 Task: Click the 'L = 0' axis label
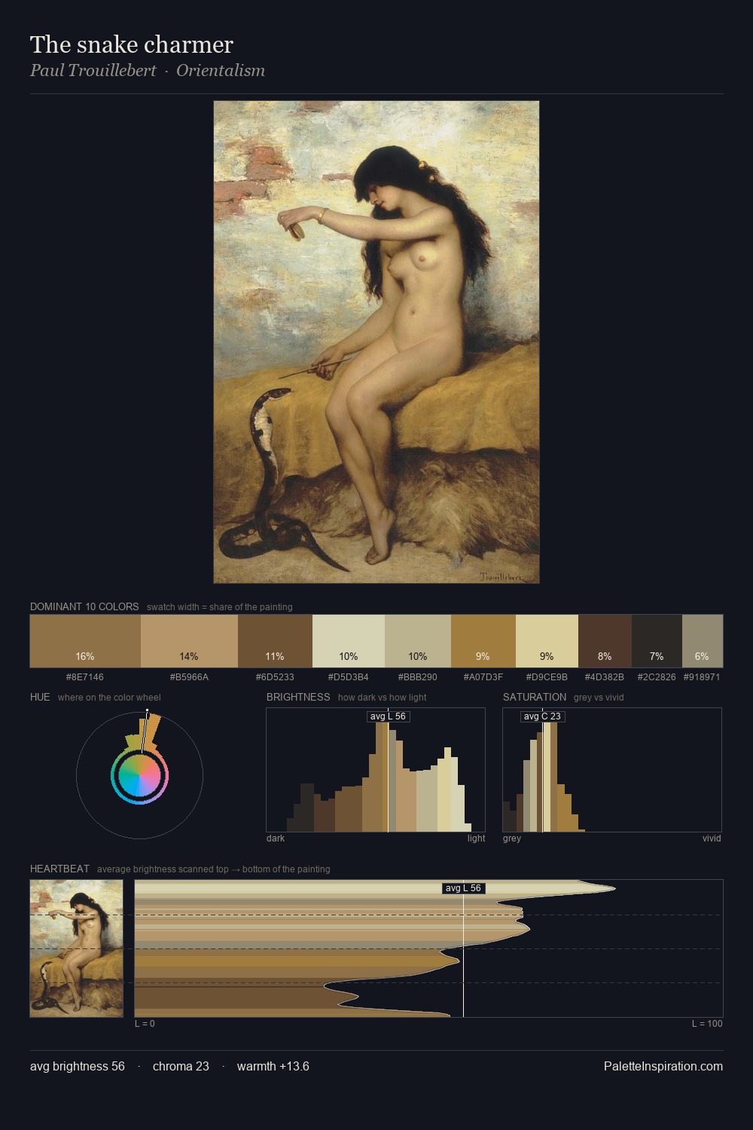(145, 1024)
